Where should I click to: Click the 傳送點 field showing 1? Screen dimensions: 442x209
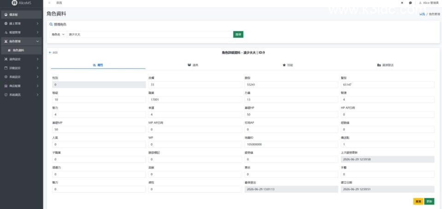point(388,145)
